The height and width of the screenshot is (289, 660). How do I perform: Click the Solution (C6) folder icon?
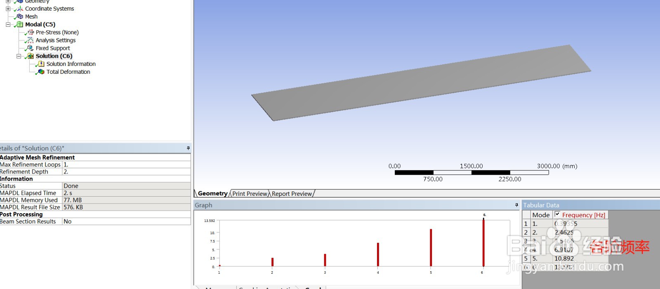(x=30, y=56)
